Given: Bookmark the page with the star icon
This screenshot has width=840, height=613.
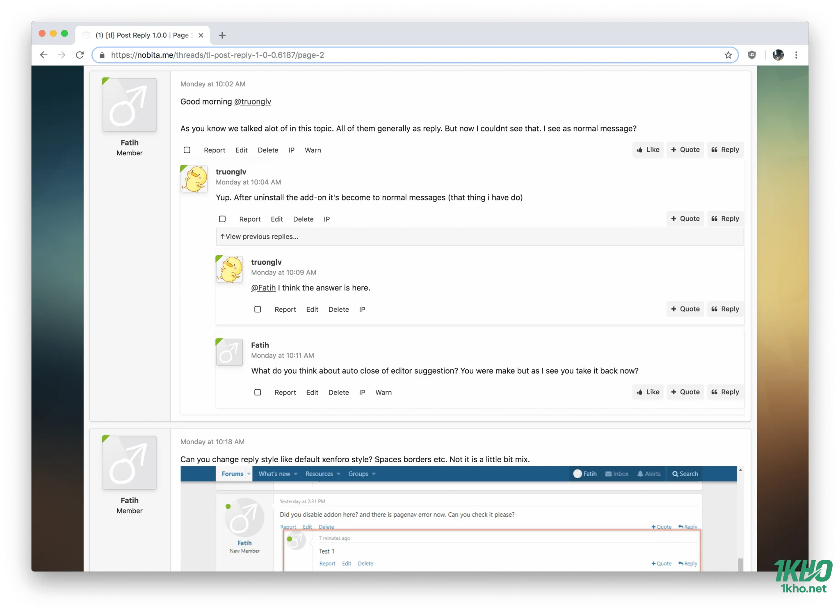Looking at the screenshot, I should 728,54.
